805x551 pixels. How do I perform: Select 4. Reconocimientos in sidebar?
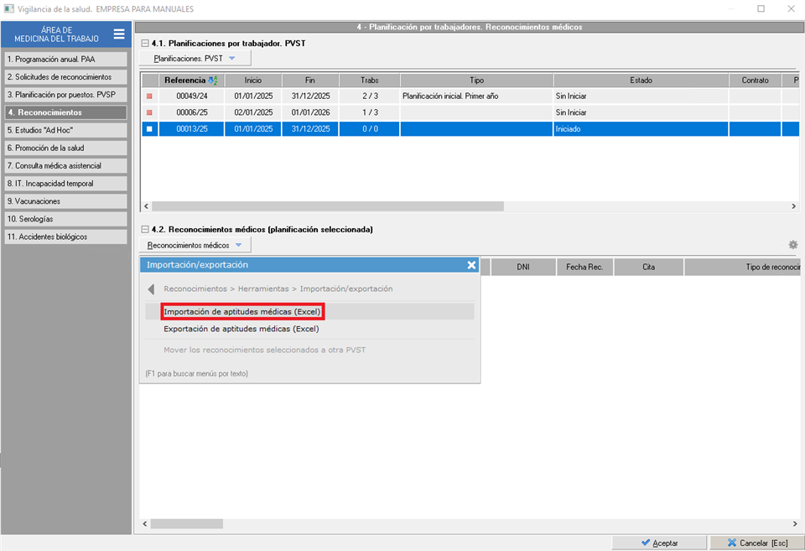click(x=65, y=112)
